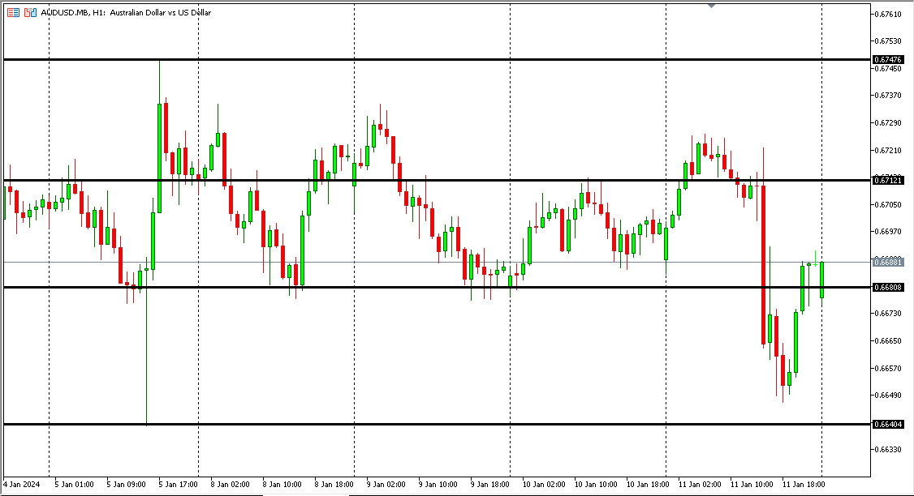Click the chart shift triangle marker
914x496 pixels.
[711, 6]
